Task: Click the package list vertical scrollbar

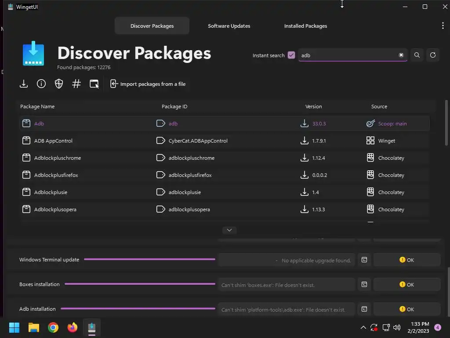Action: tap(446, 123)
